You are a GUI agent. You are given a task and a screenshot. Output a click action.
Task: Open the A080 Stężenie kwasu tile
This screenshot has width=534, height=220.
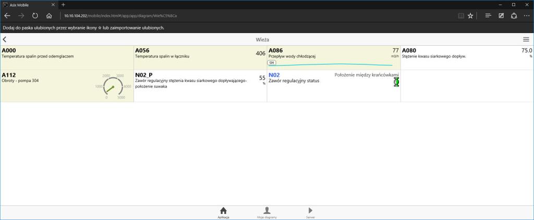(467, 58)
